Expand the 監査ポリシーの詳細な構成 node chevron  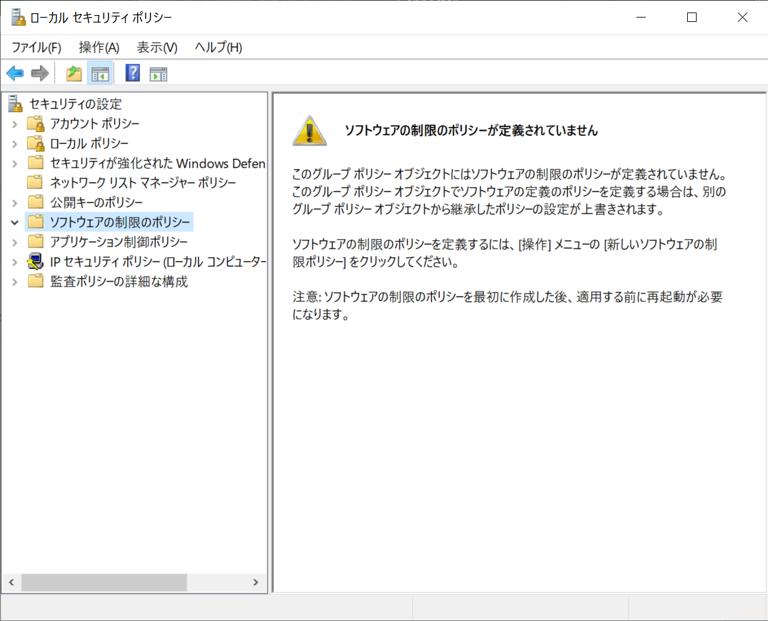(15, 282)
